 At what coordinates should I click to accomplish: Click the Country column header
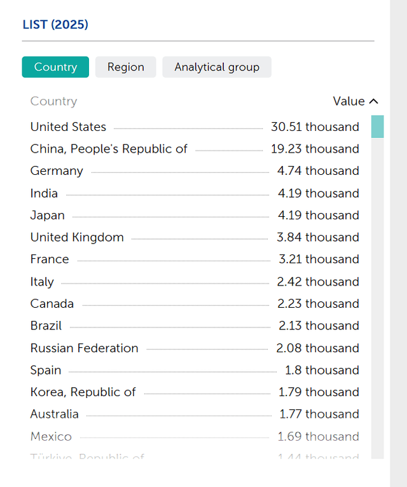[53, 101]
